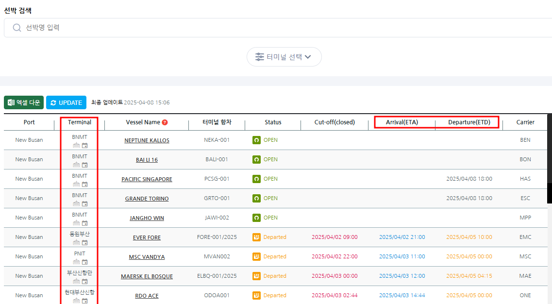552x304 pixels.
Task: Click the container terminal icon in the MSC VANDYA row
Action: (x=76, y=262)
